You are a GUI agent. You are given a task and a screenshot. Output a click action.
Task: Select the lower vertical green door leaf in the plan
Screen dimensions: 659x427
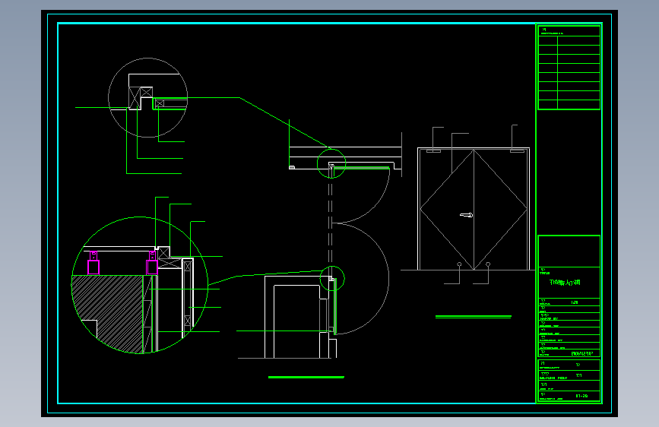335,306
